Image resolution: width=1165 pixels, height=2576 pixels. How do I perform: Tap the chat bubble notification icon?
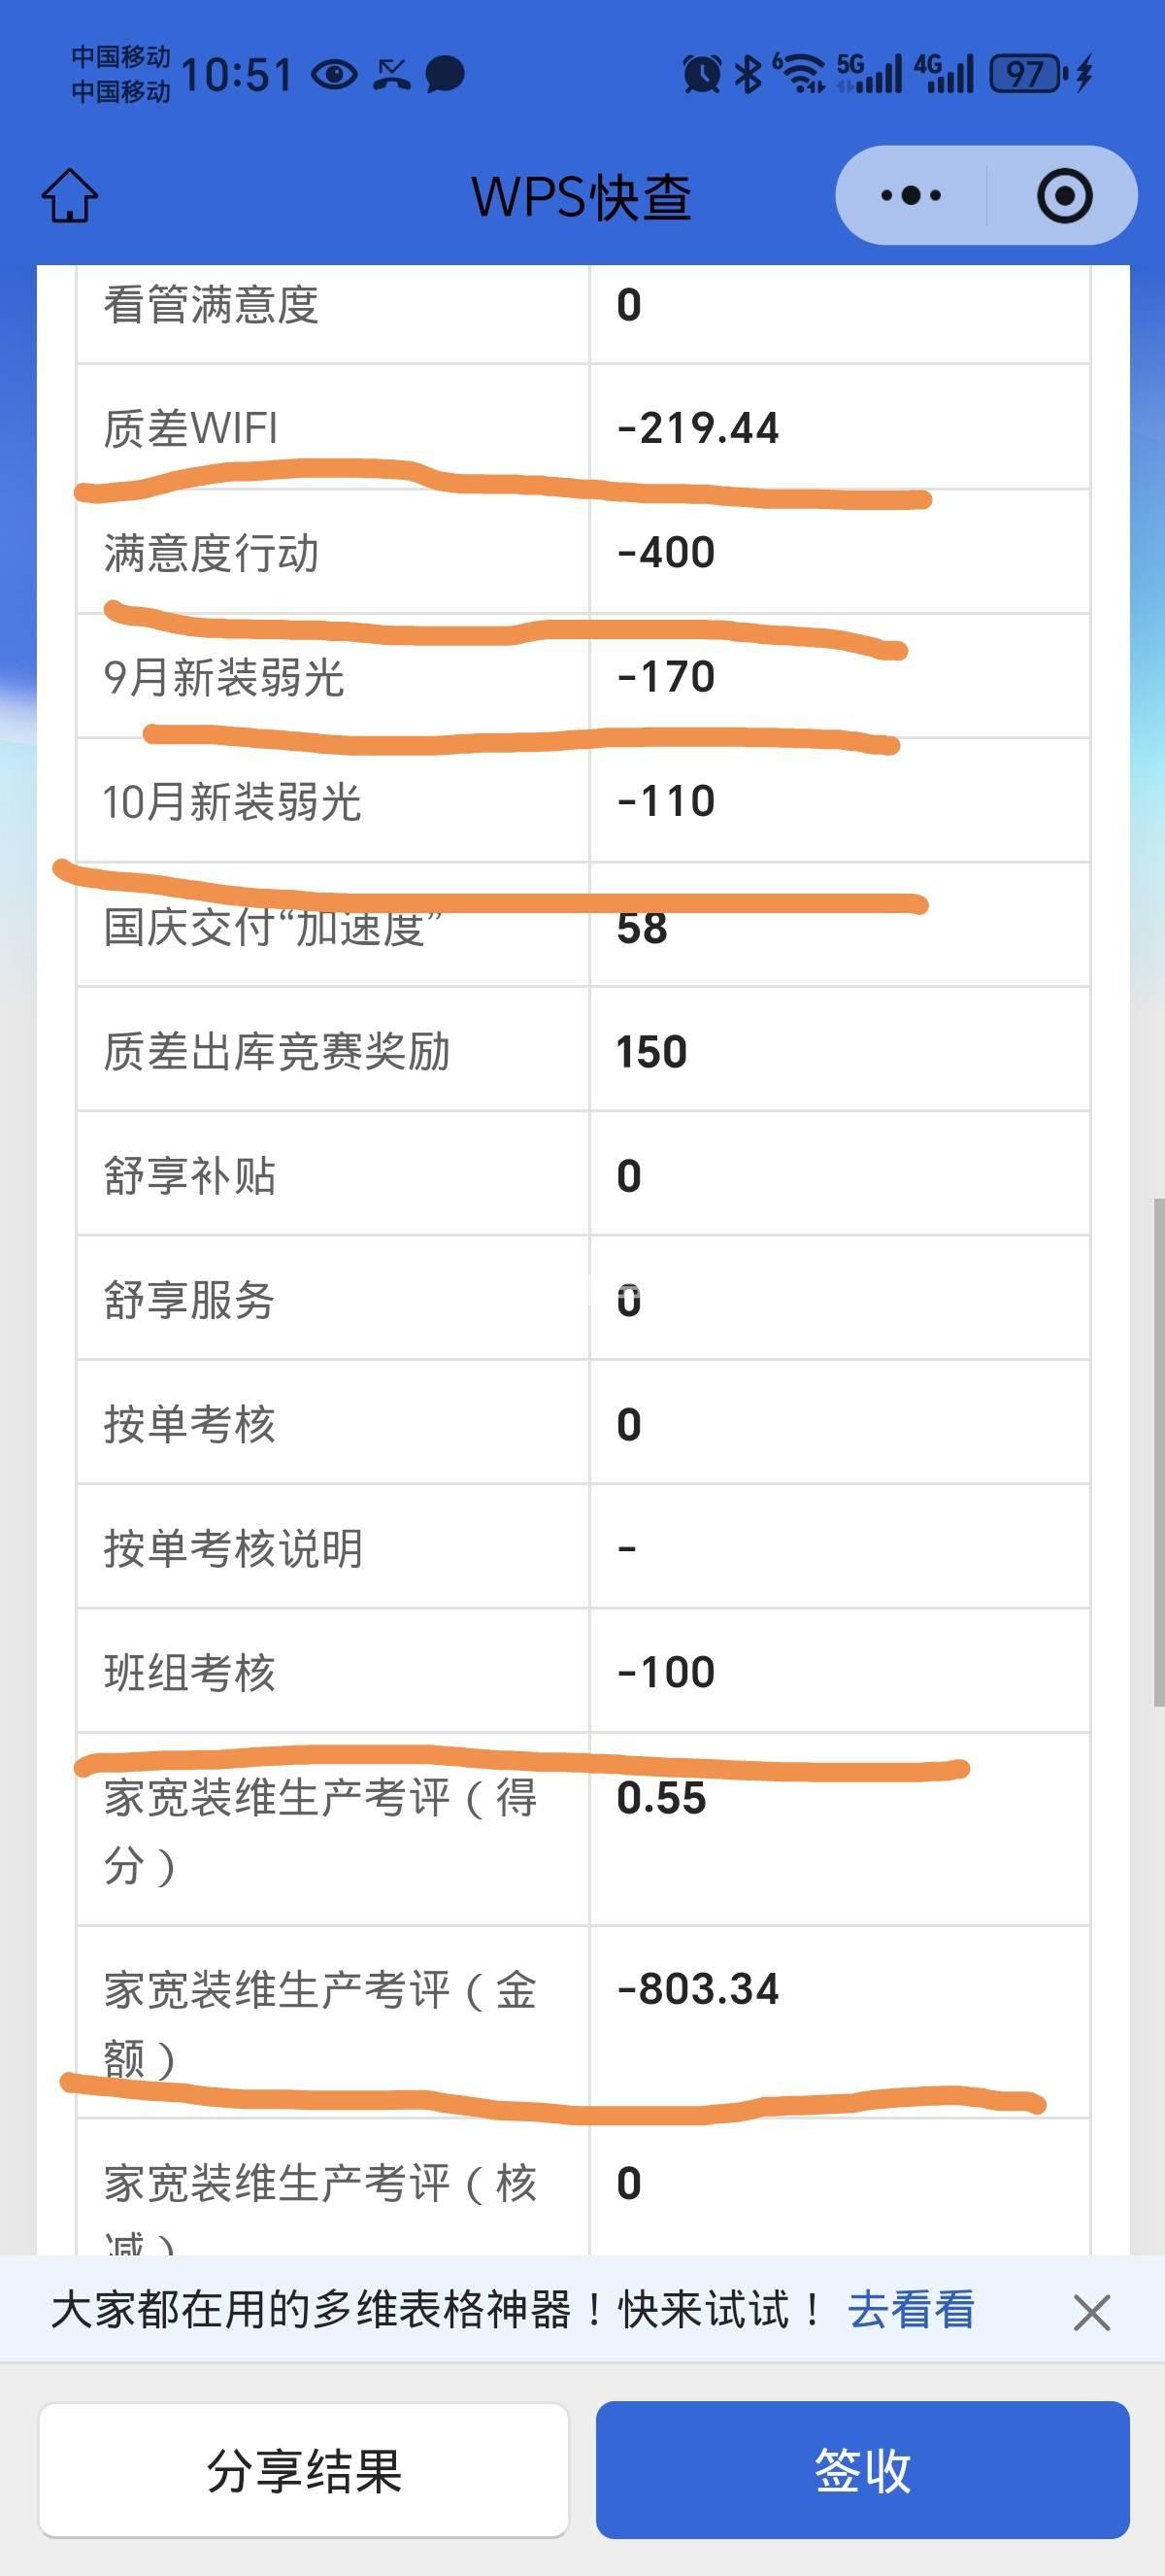(445, 74)
